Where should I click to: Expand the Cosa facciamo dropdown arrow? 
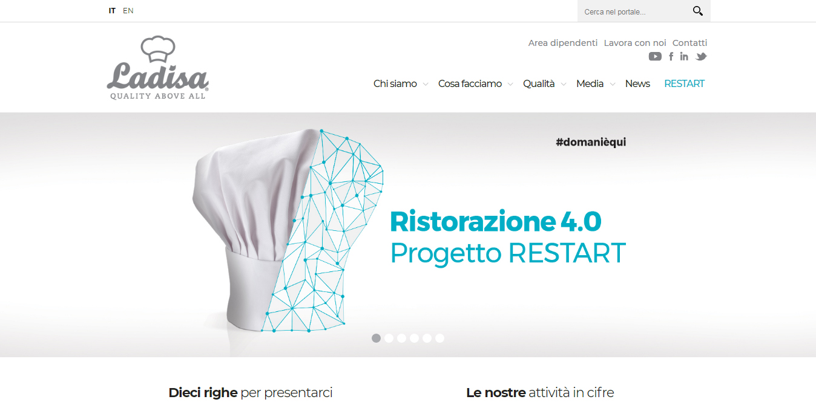510,85
